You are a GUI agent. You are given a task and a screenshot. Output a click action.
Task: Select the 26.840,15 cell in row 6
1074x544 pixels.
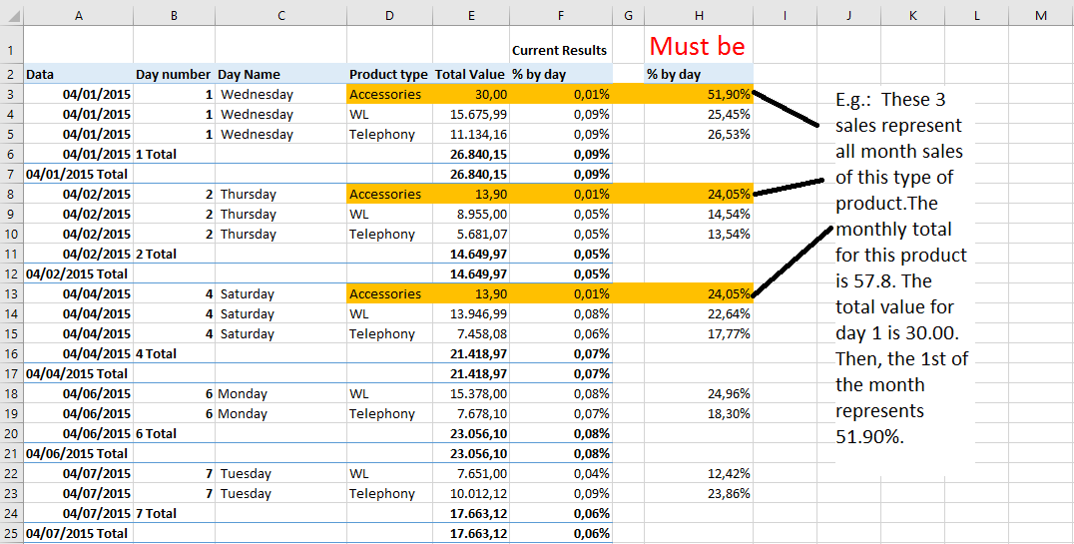[471, 154]
